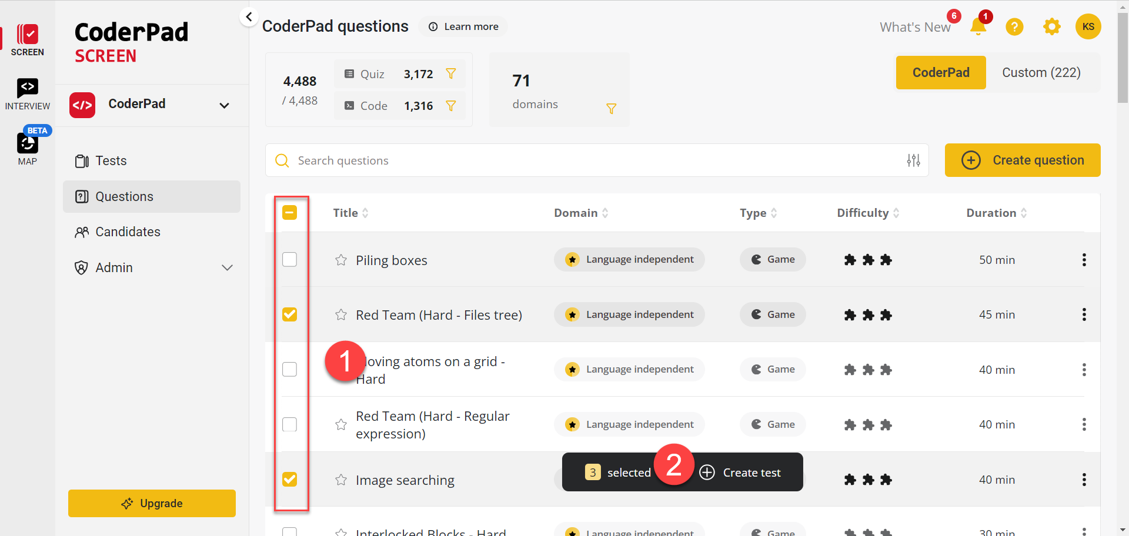Switch to the Custom (222) tab
1129x536 pixels.
1041,73
